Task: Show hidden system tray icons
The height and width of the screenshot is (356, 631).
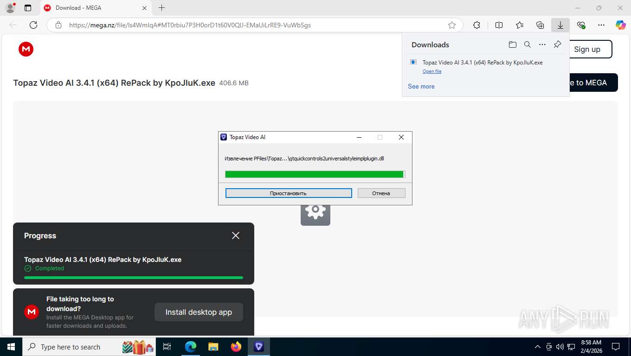Action: pyautogui.click(x=538, y=347)
